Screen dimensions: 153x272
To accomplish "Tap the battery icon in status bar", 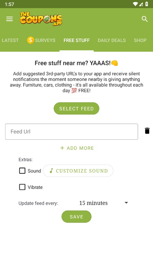I will (147, 4).
